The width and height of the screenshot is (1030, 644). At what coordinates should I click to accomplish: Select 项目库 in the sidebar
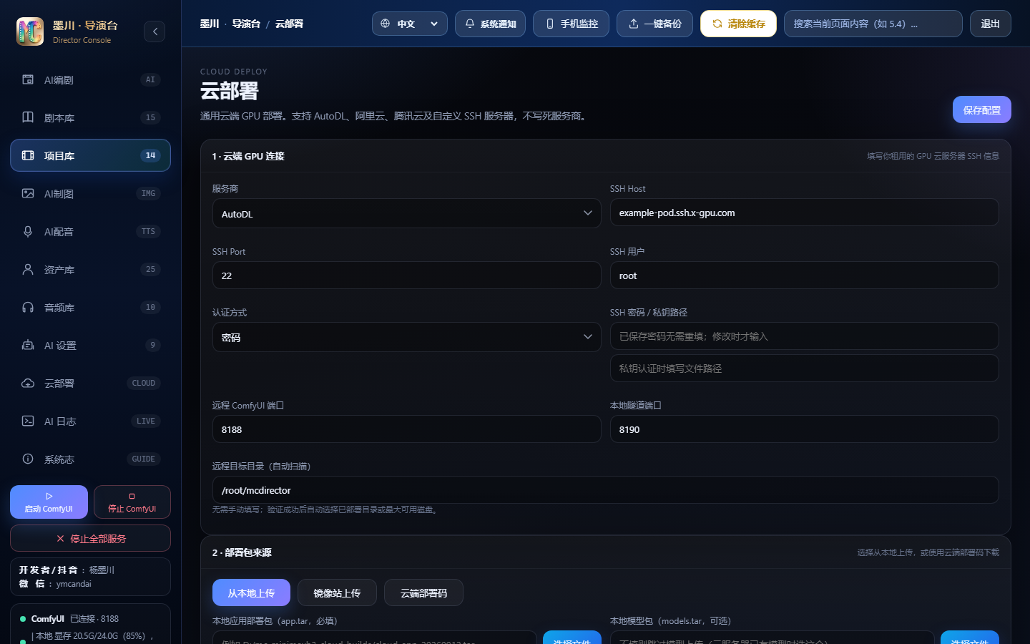click(x=90, y=155)
